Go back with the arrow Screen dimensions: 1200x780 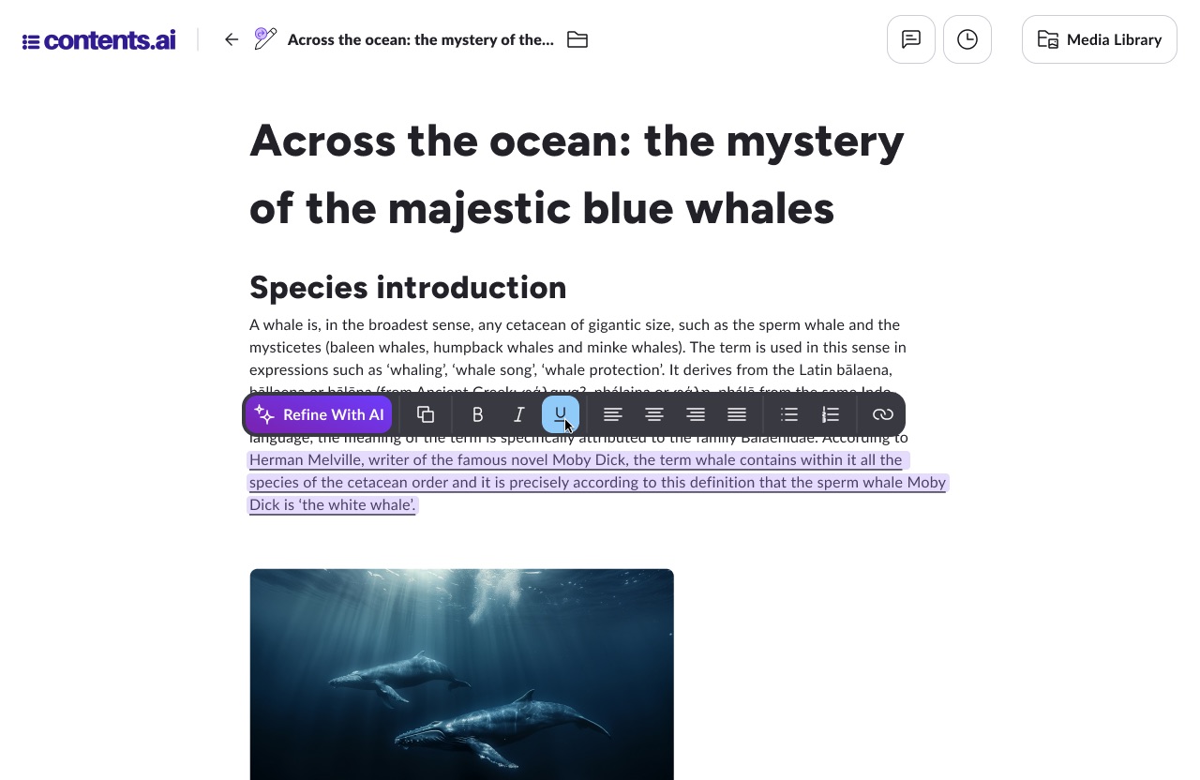(232, 39)
